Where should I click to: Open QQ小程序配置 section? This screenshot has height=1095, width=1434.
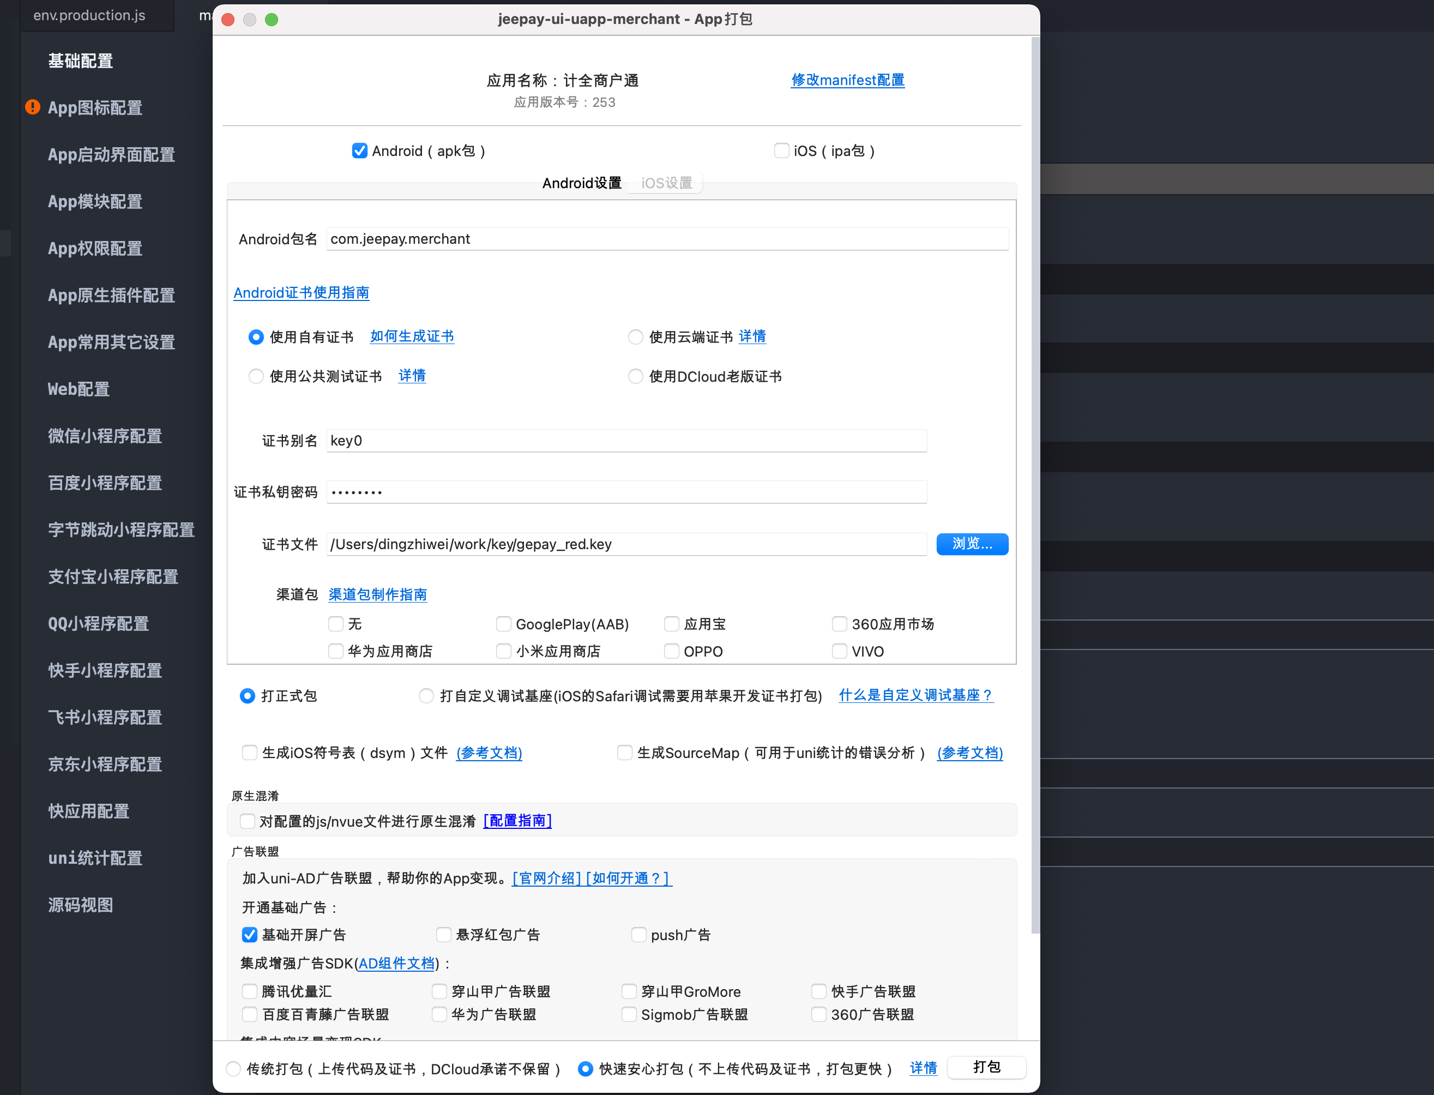pos(98,624)
